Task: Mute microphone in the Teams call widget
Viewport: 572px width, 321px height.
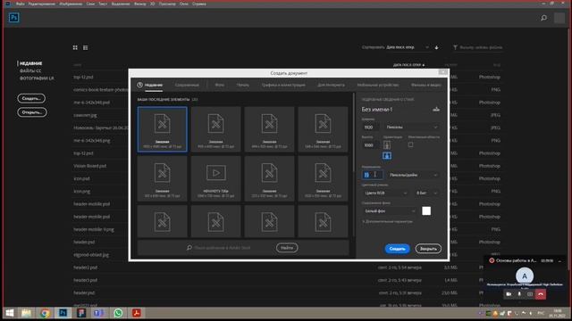Action: tap(519, 294)
